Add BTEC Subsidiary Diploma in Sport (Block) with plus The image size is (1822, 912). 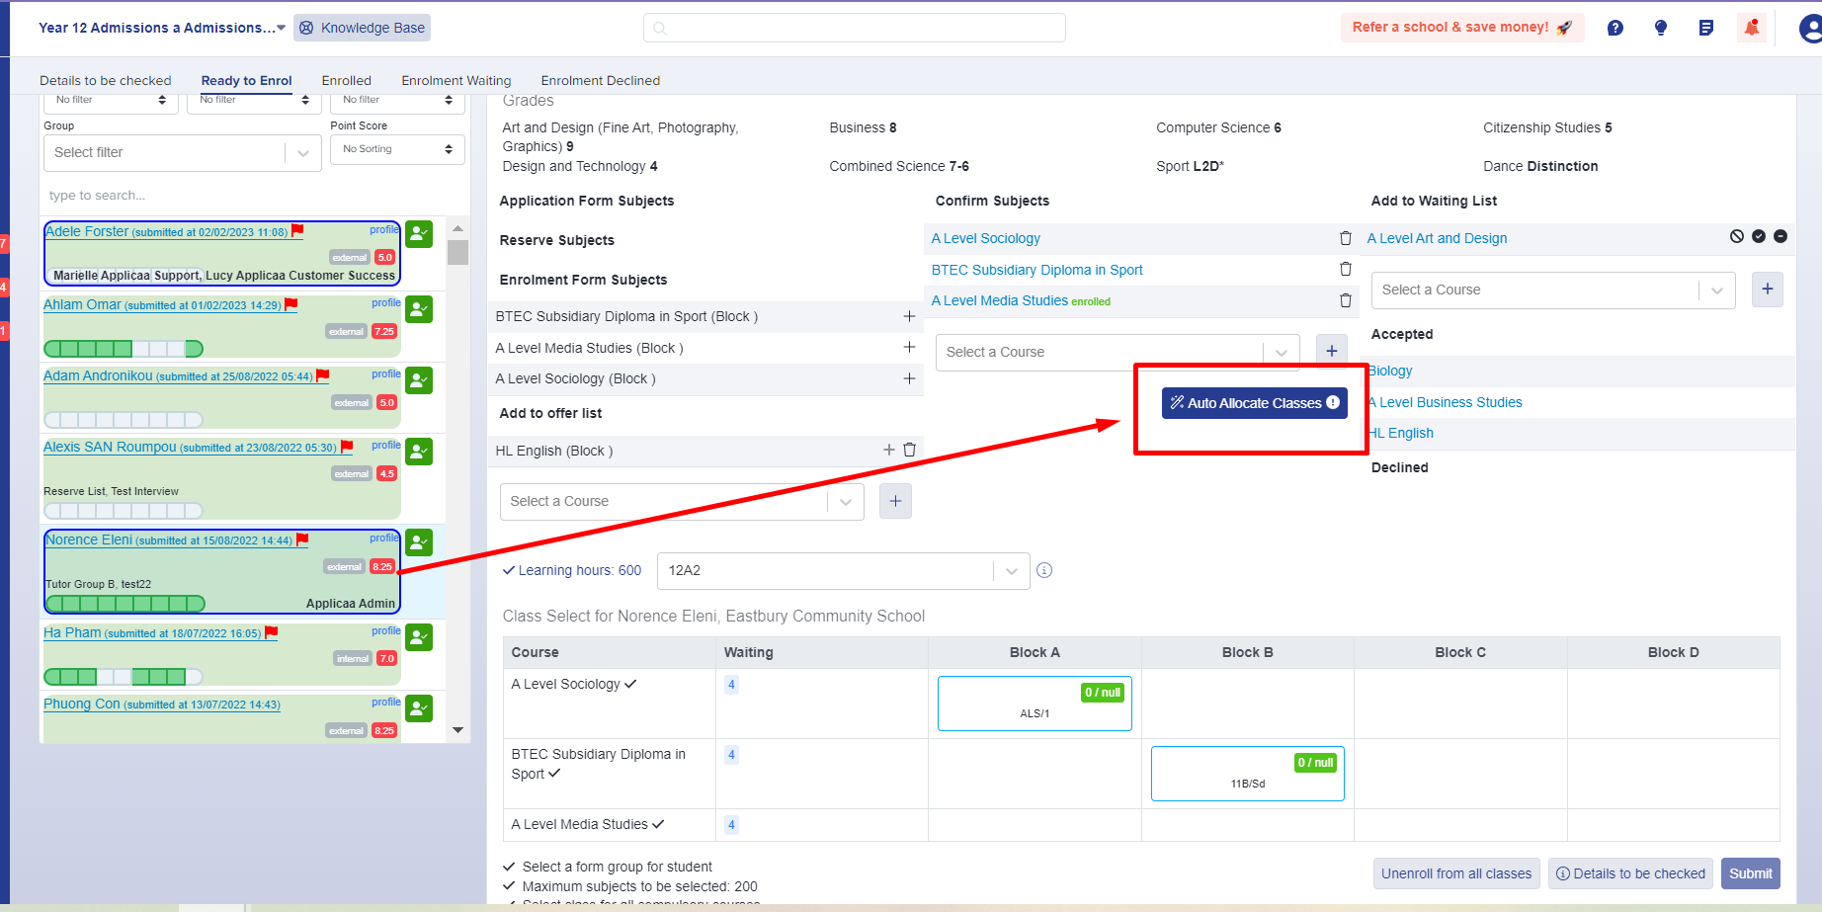[x=909, y=316]
